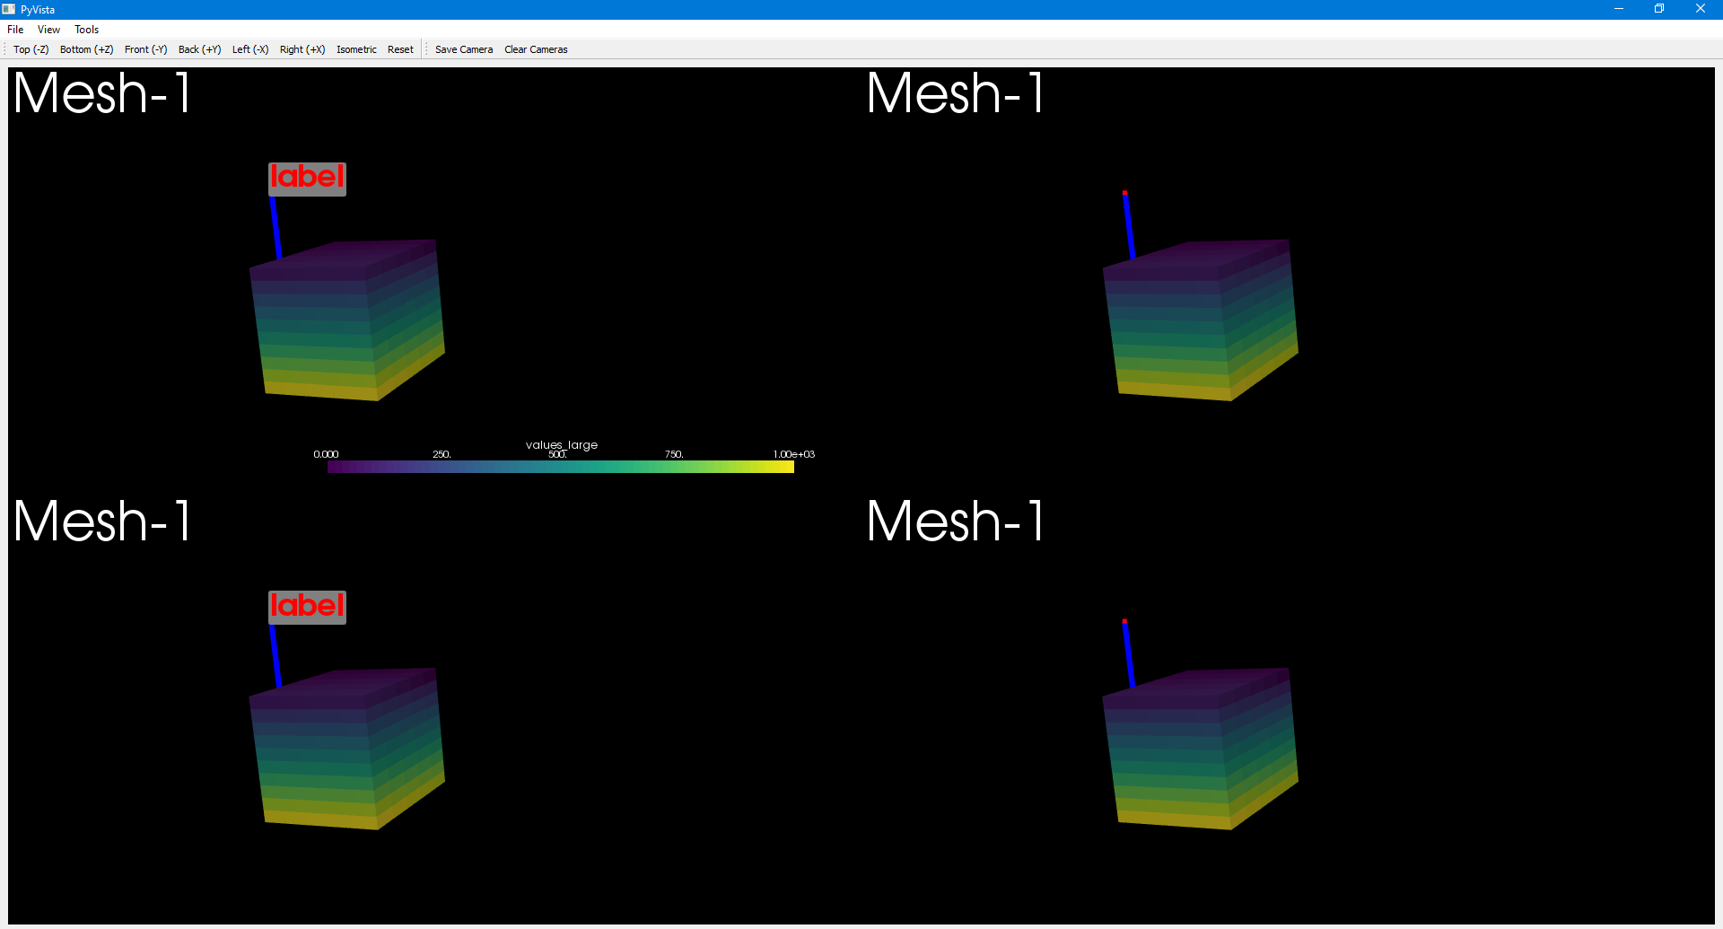
Task: Set camera to Bottom (+Z) view
Action: pyautogui.click(x=86, y=49)
